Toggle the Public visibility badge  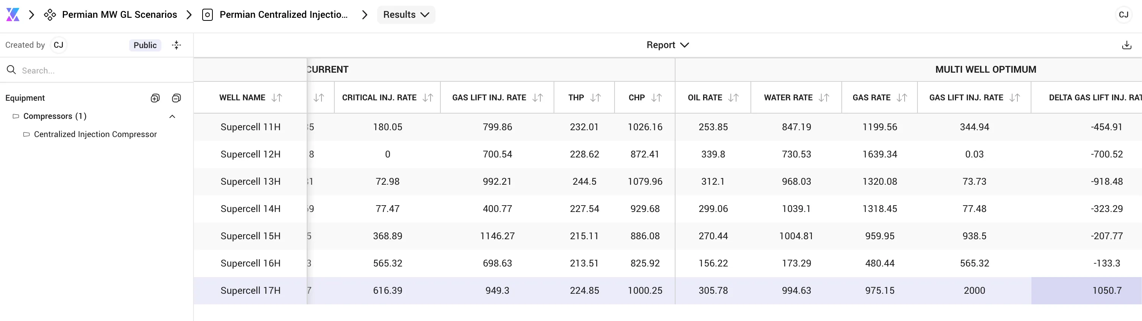(145, 45)
